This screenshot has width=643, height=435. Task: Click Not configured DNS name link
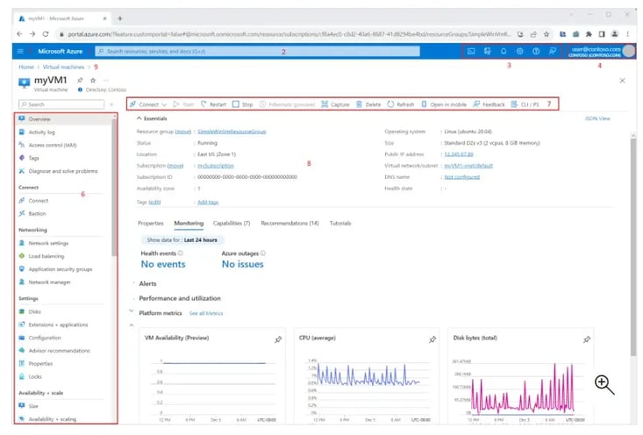pyautogui.click(x=461, y=177)
